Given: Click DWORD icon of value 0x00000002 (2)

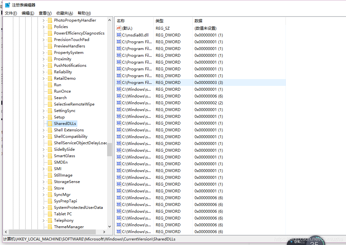Looking at the screenshot, I should (x=119, y=103).
